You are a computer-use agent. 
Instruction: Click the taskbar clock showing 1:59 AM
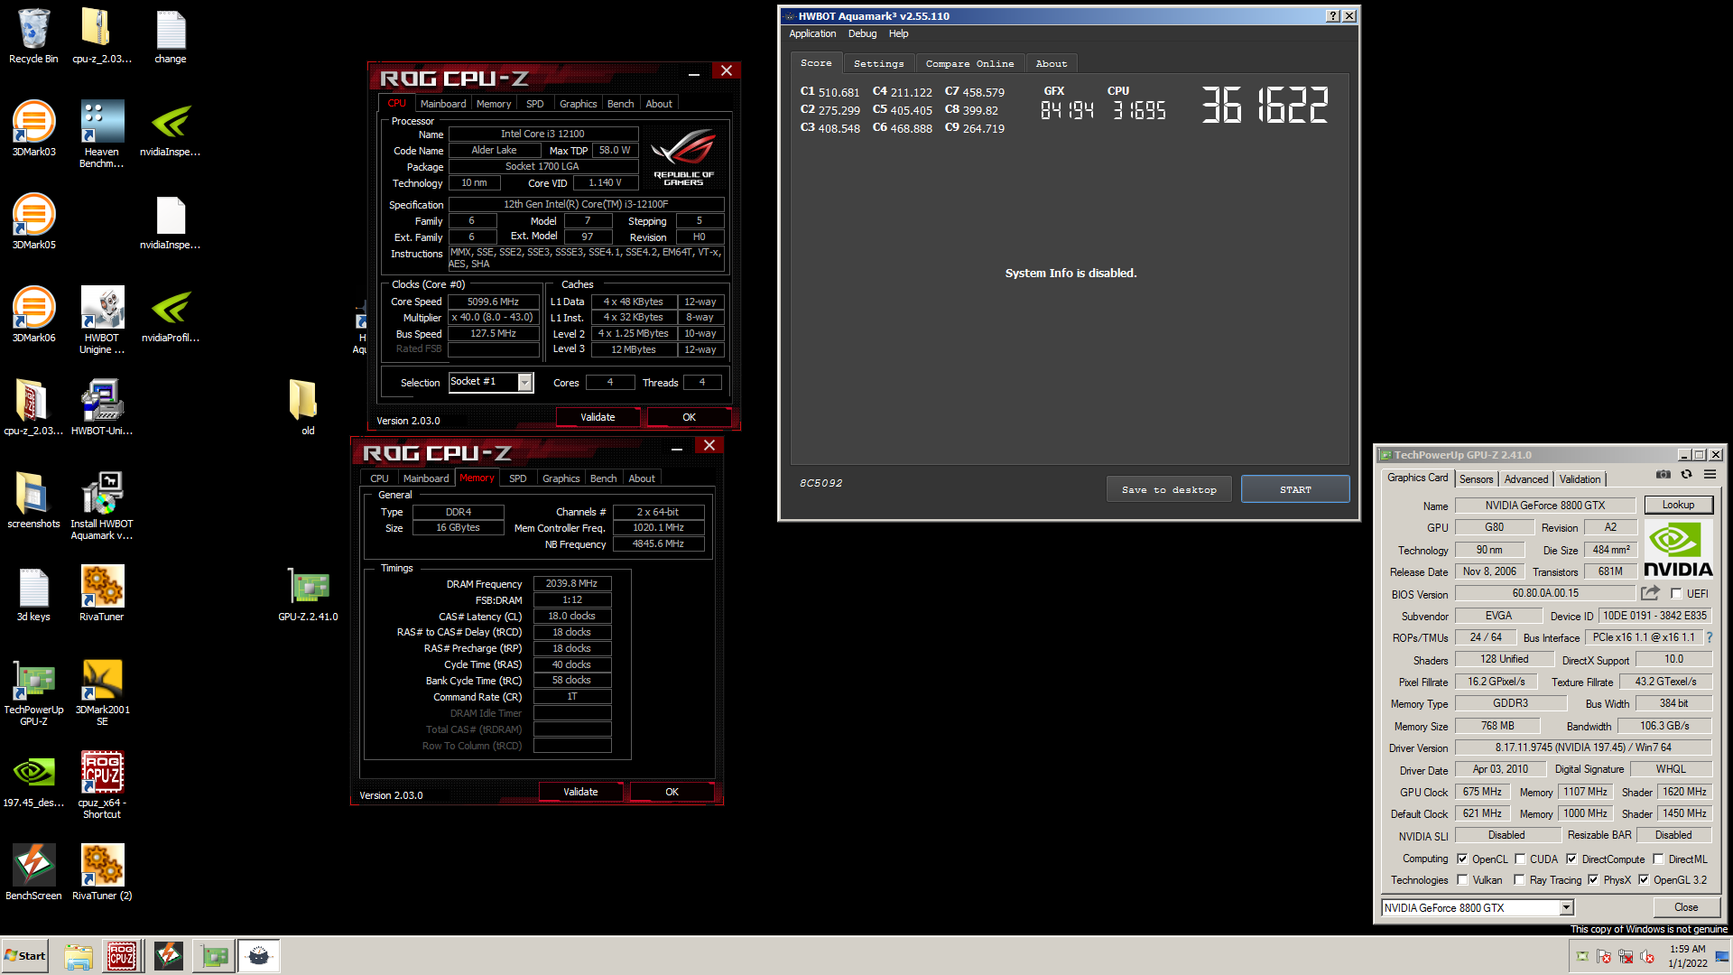[x=1687, y=956]
